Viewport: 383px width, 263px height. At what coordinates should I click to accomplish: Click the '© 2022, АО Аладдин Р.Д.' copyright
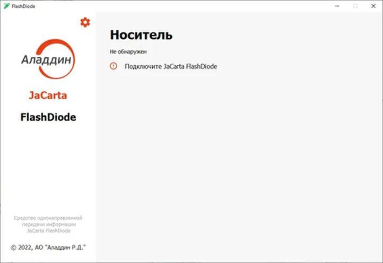(x=48, y=248)
